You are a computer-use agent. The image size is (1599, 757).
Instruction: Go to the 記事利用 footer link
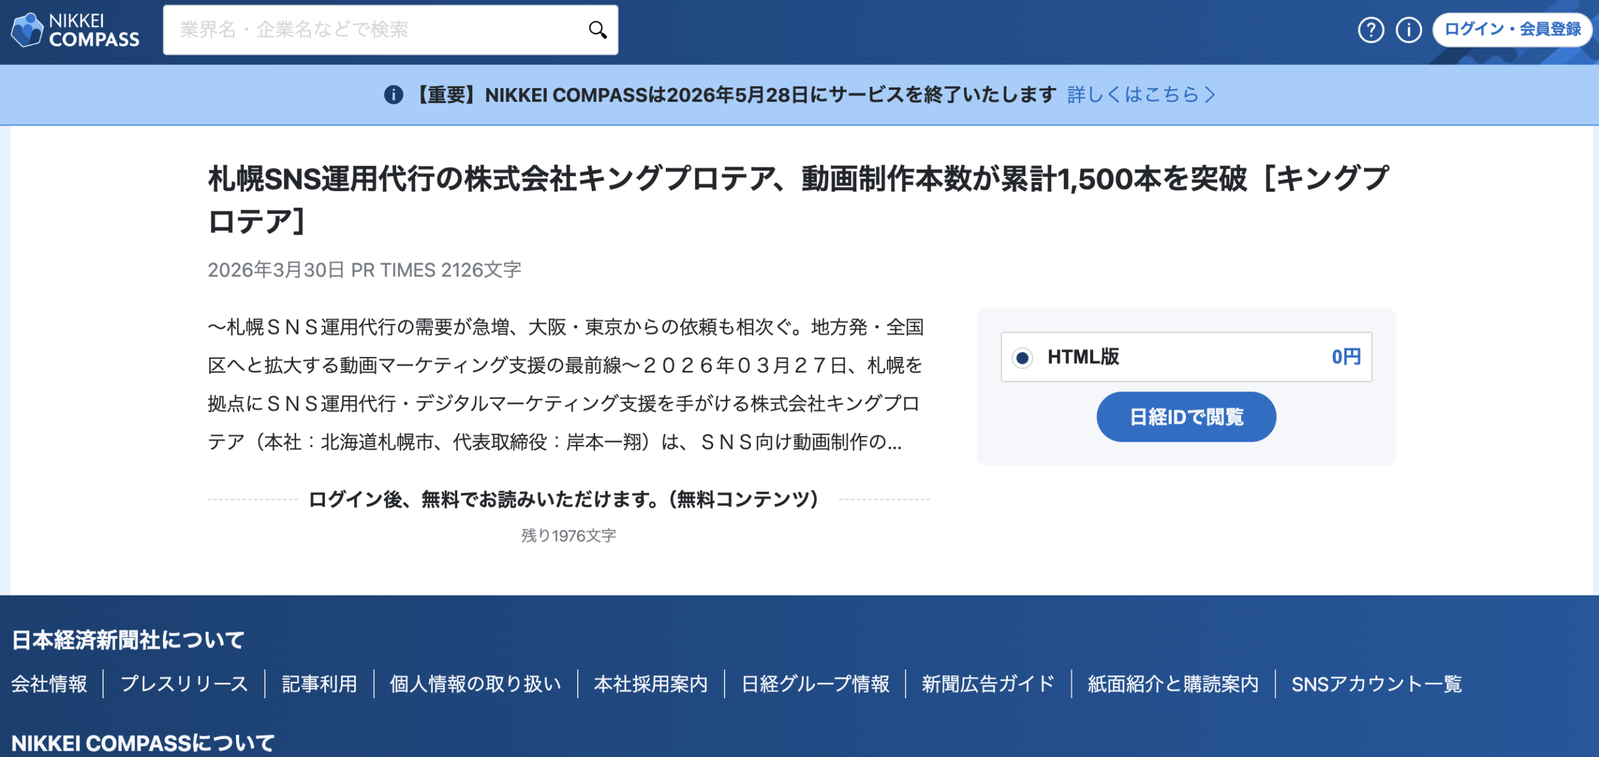click(319, 684)
